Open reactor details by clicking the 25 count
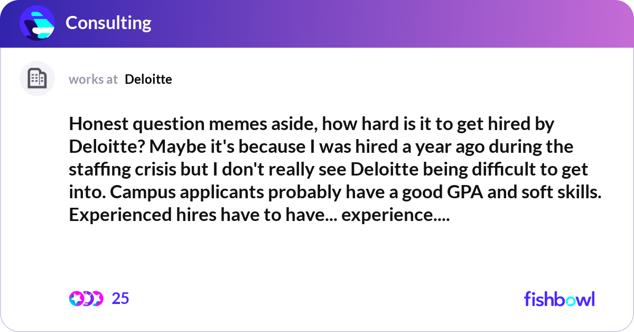 tap(120, 299)
